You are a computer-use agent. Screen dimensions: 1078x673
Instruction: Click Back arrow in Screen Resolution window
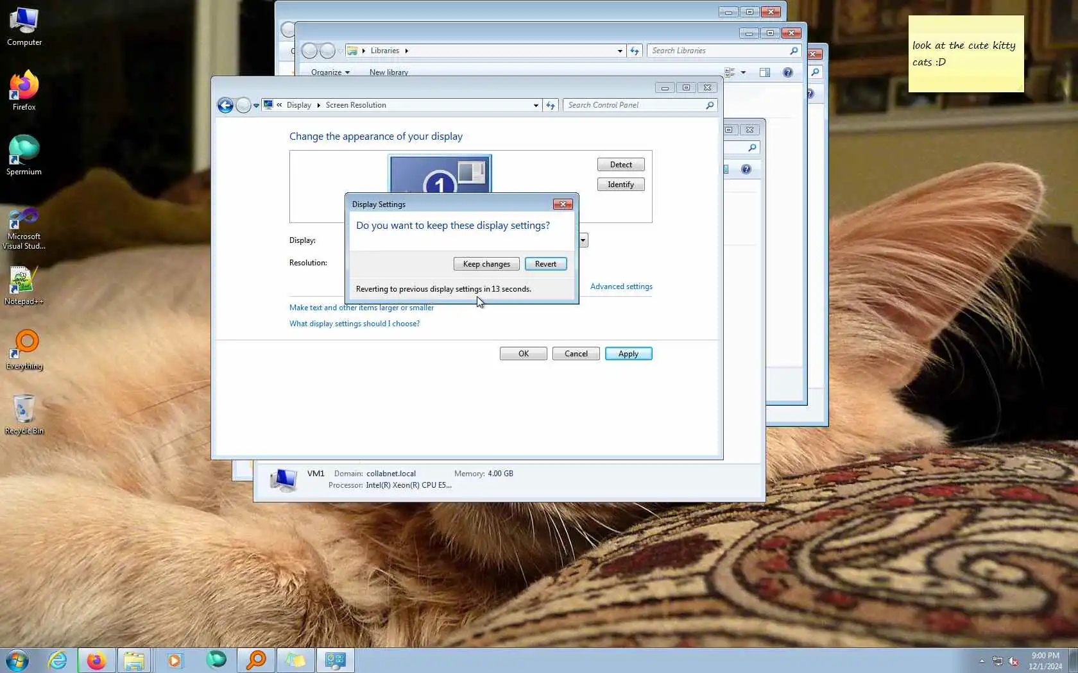click(225, 105)
